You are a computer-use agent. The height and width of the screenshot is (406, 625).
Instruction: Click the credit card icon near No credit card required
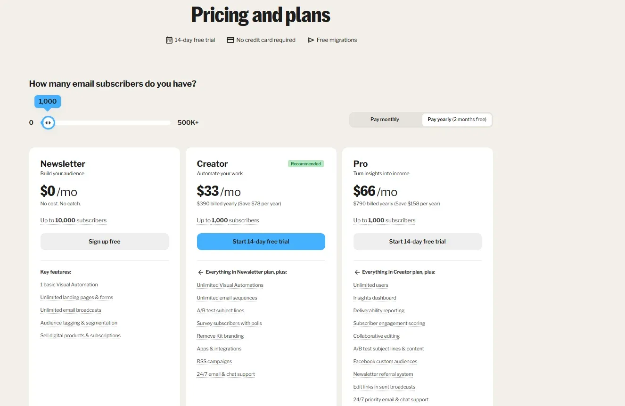[x=230, y=40]
